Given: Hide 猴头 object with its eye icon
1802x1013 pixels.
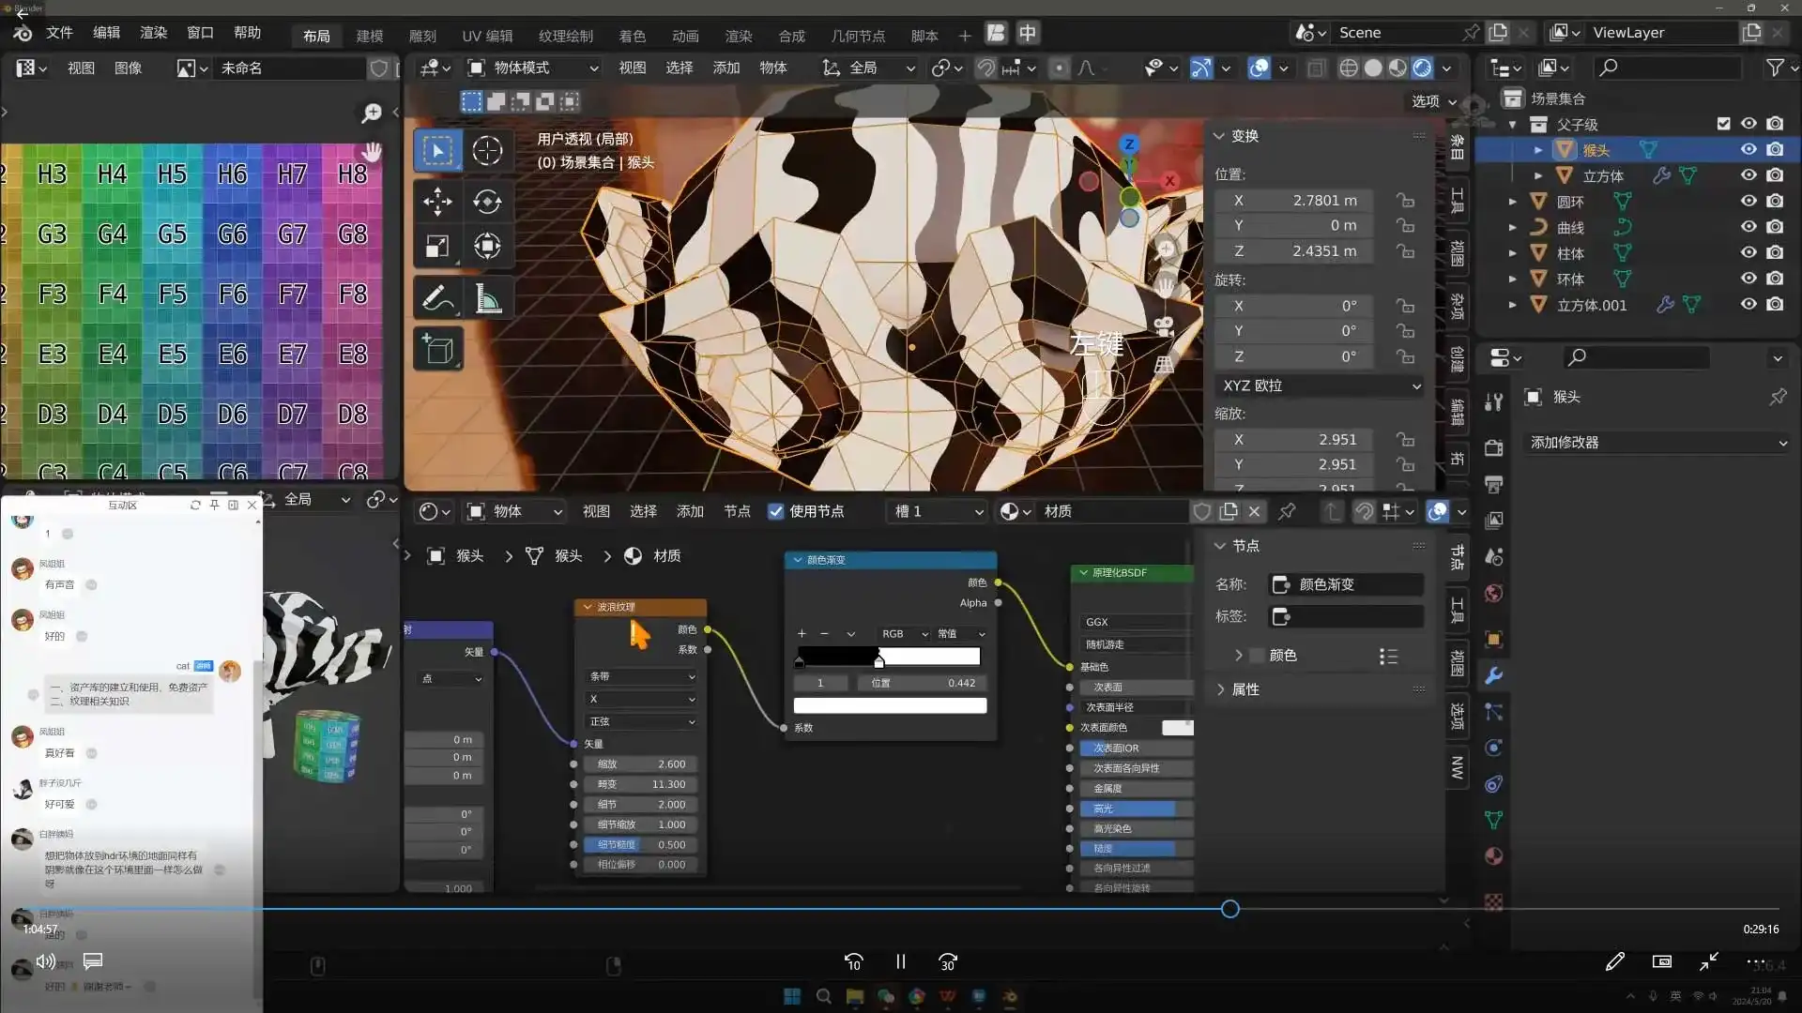Looking at the screenshot, I should [1749, 149].
